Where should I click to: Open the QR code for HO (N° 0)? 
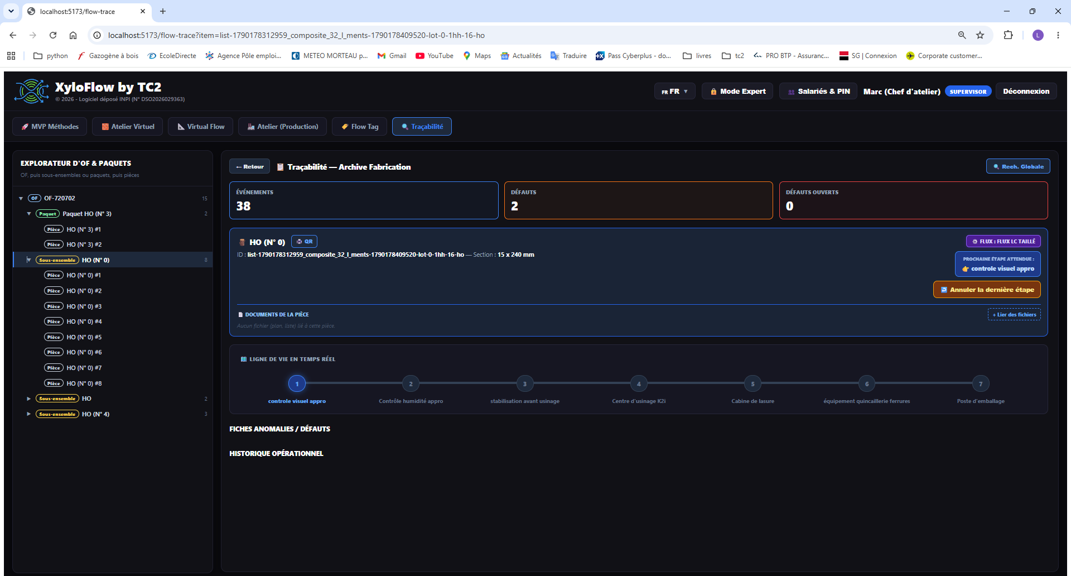click(x=305, y=242)
